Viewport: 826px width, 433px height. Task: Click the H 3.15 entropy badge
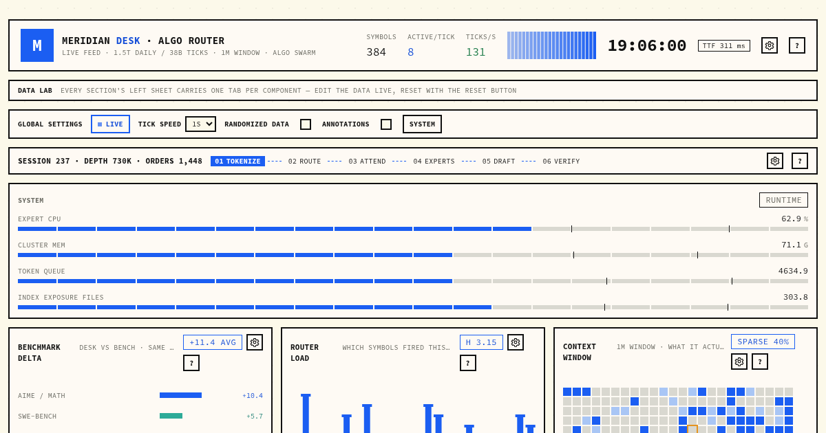tap(481, 342)
